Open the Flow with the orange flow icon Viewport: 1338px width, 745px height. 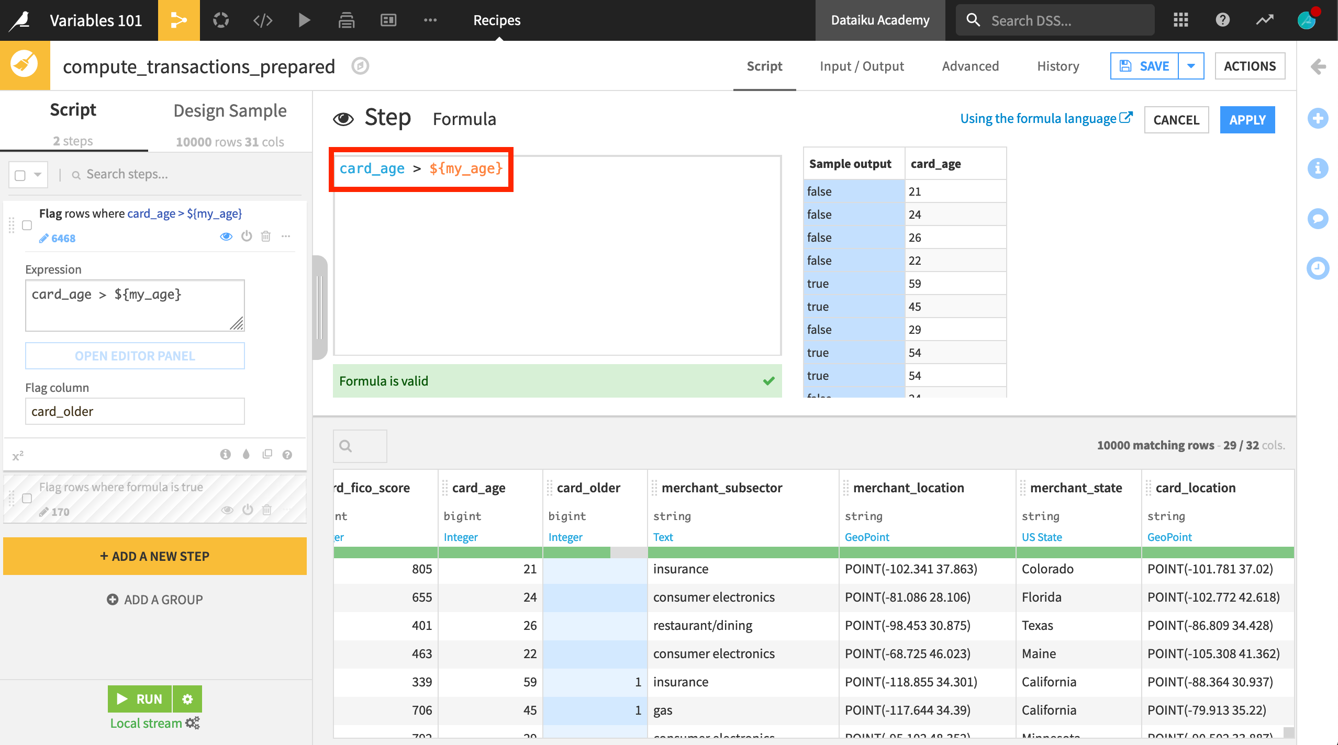click(x=179, y=20)
